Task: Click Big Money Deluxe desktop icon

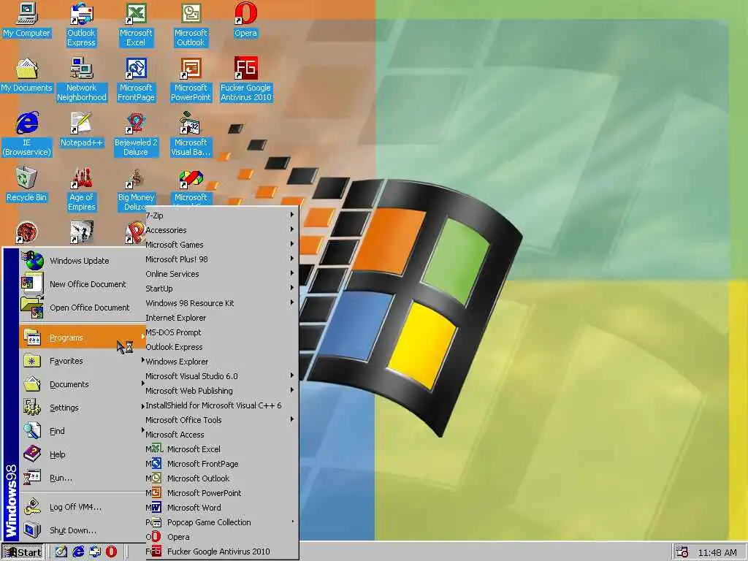Action: coord(136,189)
